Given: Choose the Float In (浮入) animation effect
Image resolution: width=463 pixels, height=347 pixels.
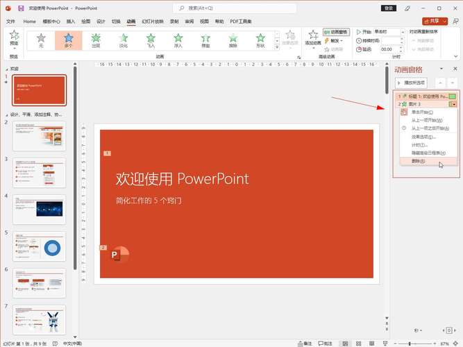Looking at the screenshot, I should click(x=178, y=40).
